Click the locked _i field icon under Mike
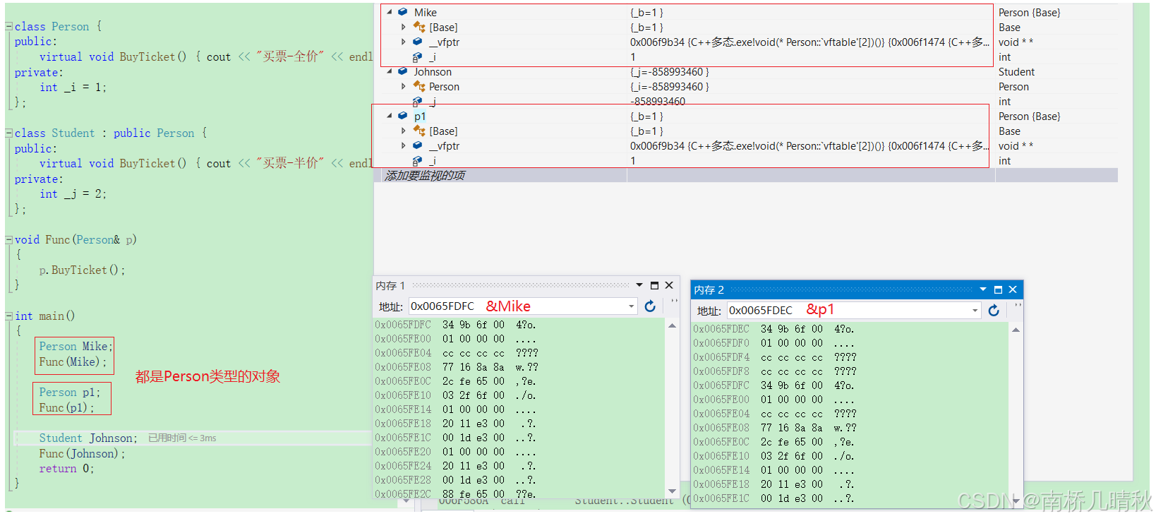 tap(418, 57)
